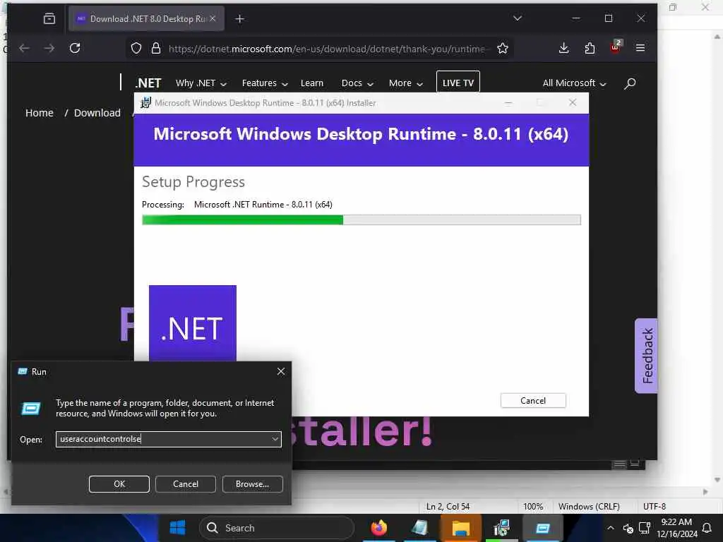Close the Run dialog with X

(x=281, y=371)
